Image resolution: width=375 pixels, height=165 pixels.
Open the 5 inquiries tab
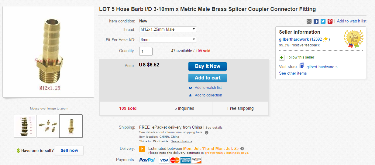coord(184,108)
